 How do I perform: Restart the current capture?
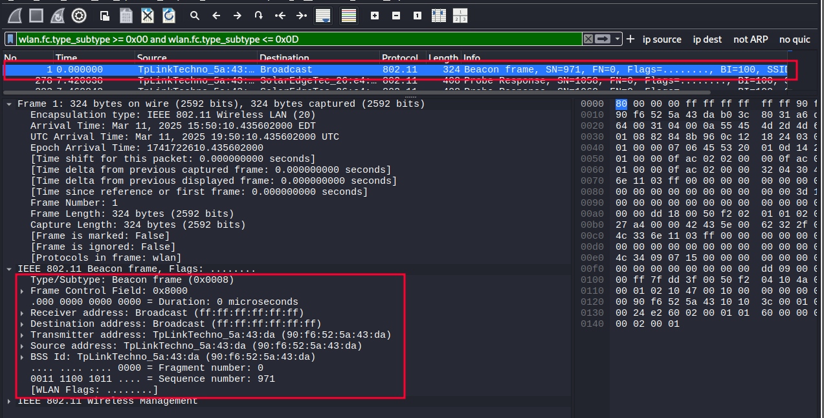coord(58,15)
